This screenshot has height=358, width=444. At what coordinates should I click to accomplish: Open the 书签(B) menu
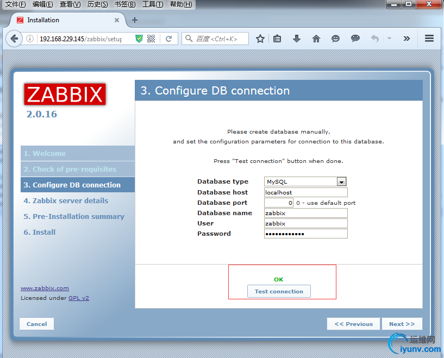pos(125,4)
